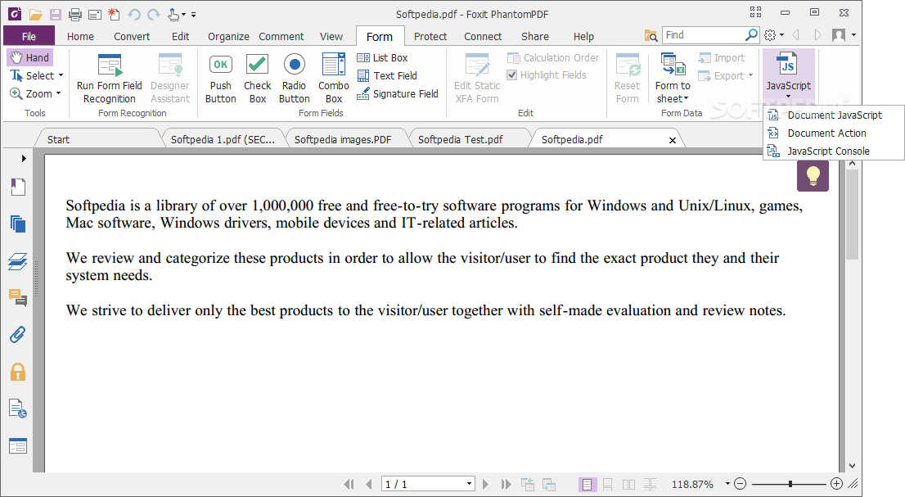Screen dimensions: 905x497
Task: Add a Text Field
Action: pos(387,75)
